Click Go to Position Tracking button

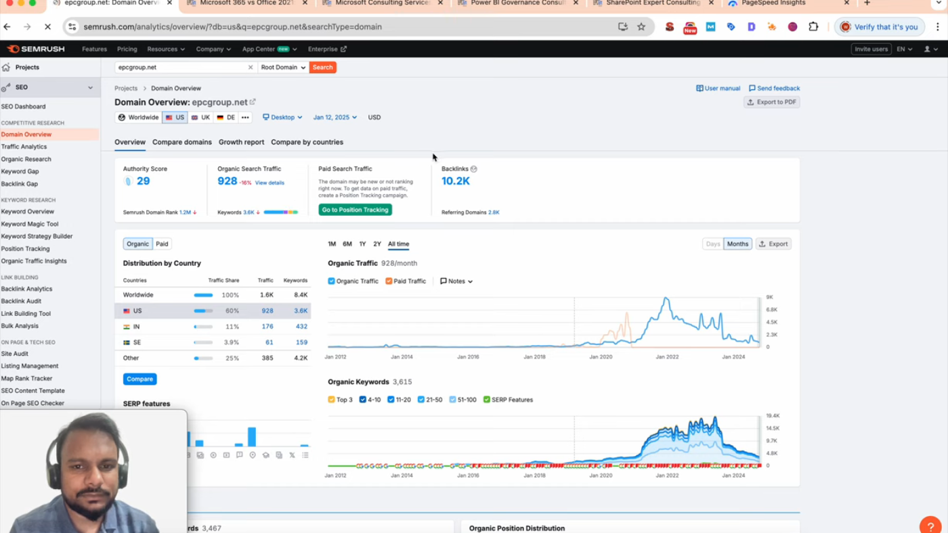point(355,210)
